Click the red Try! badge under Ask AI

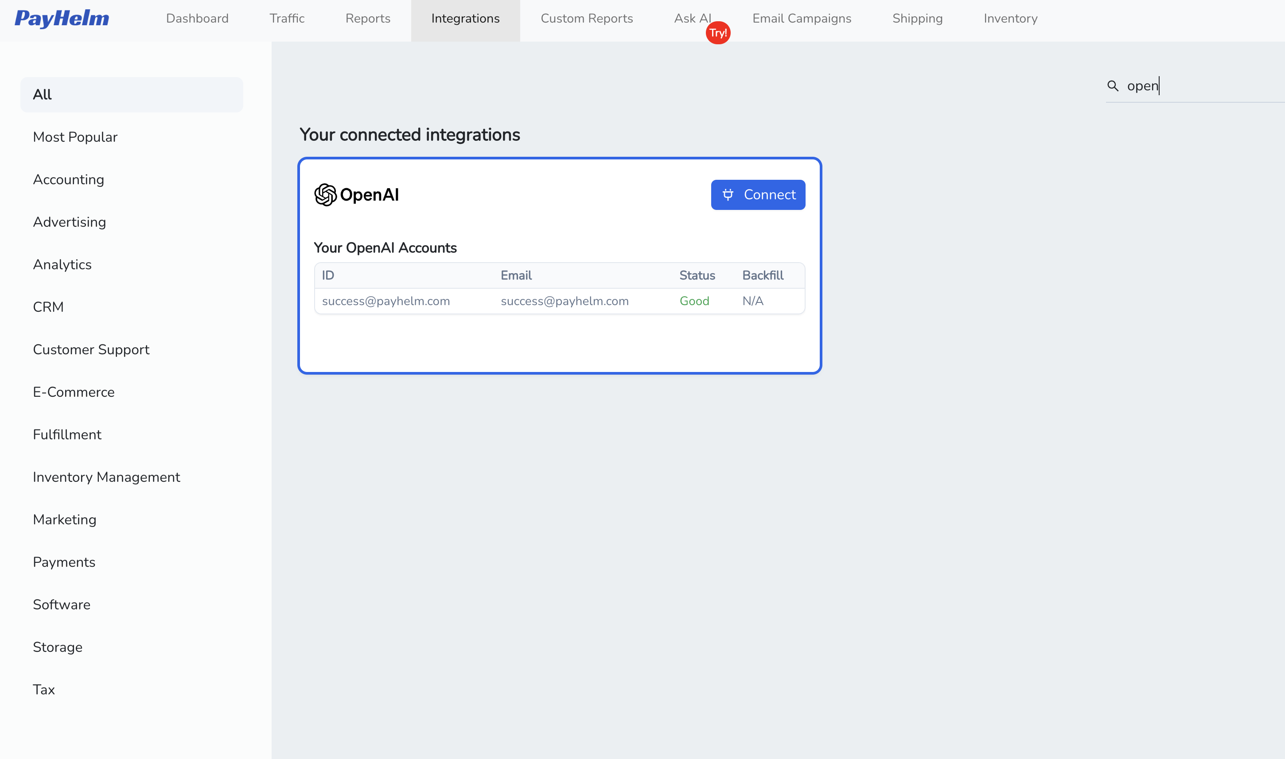pyautogui.click(x=718, y=32)
